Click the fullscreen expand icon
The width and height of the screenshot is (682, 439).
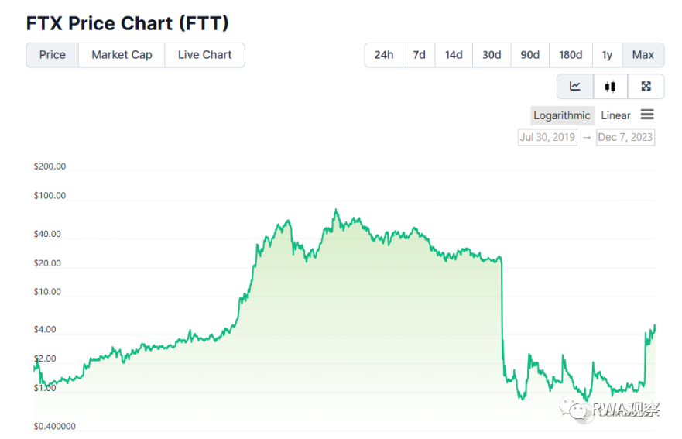646,87
